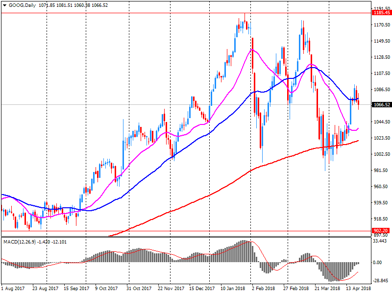Click the MACD(12,26,9) indicator label
This screenshot has width=392, height=294.
point(20,242)
